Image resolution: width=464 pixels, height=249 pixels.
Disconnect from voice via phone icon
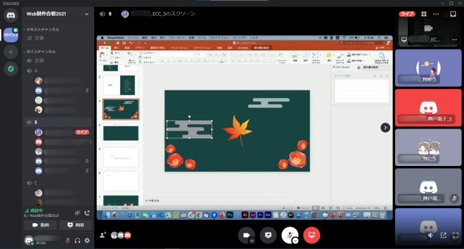click(87, 213)
